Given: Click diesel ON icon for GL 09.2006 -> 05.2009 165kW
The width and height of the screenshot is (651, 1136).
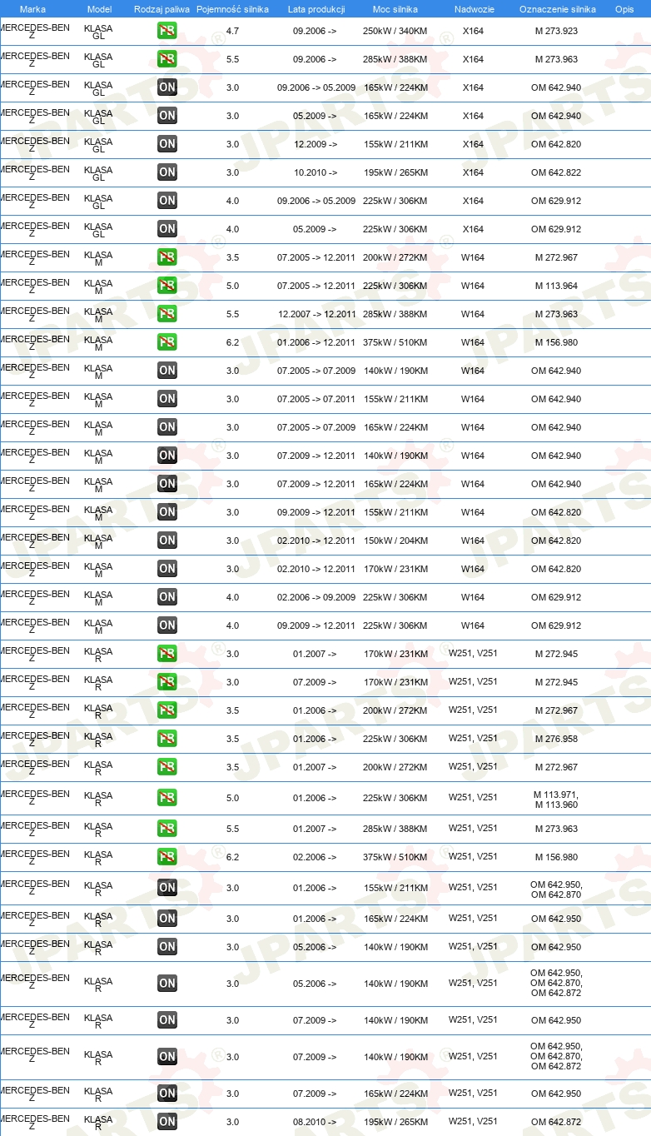Looking at the screenshot, I should [167, 87].
